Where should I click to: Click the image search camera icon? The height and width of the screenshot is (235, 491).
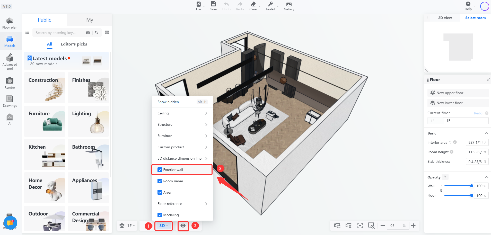pyautogui.click(x=88, y=33)
